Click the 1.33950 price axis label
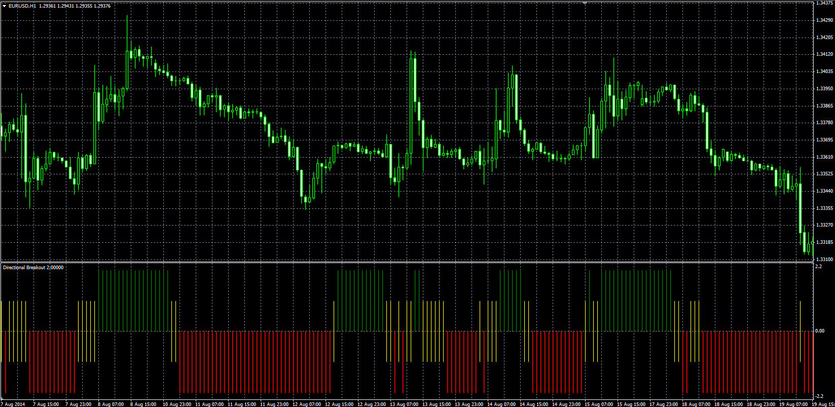Screen dimensions: 835x407 [x=824, y=89]
